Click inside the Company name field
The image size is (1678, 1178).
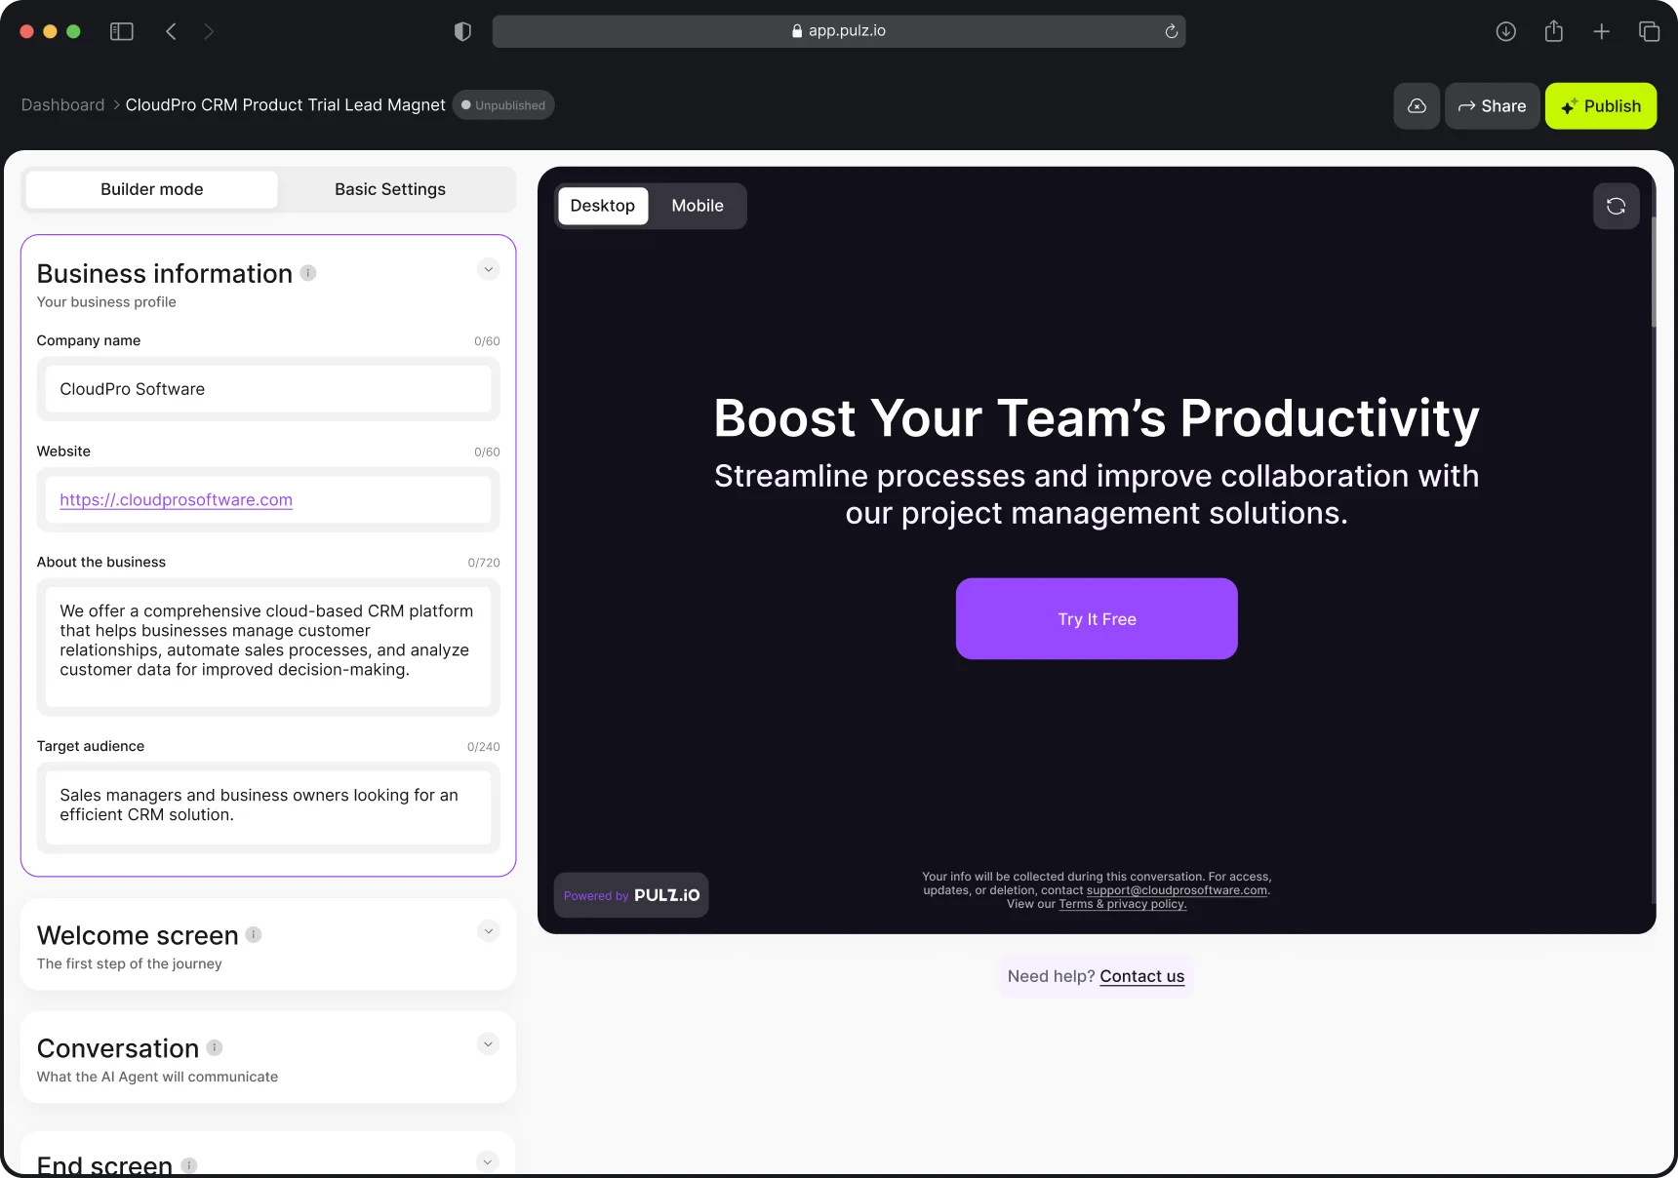tap(268, 389)
